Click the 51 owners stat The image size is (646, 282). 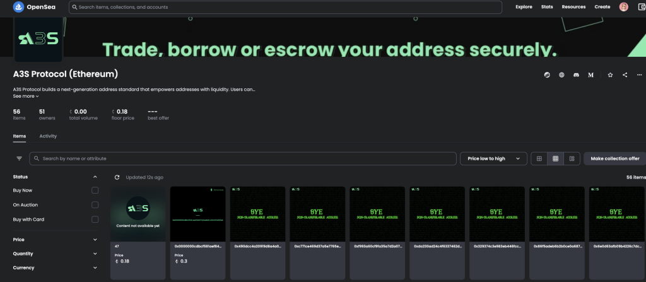(x=47, y=115)
